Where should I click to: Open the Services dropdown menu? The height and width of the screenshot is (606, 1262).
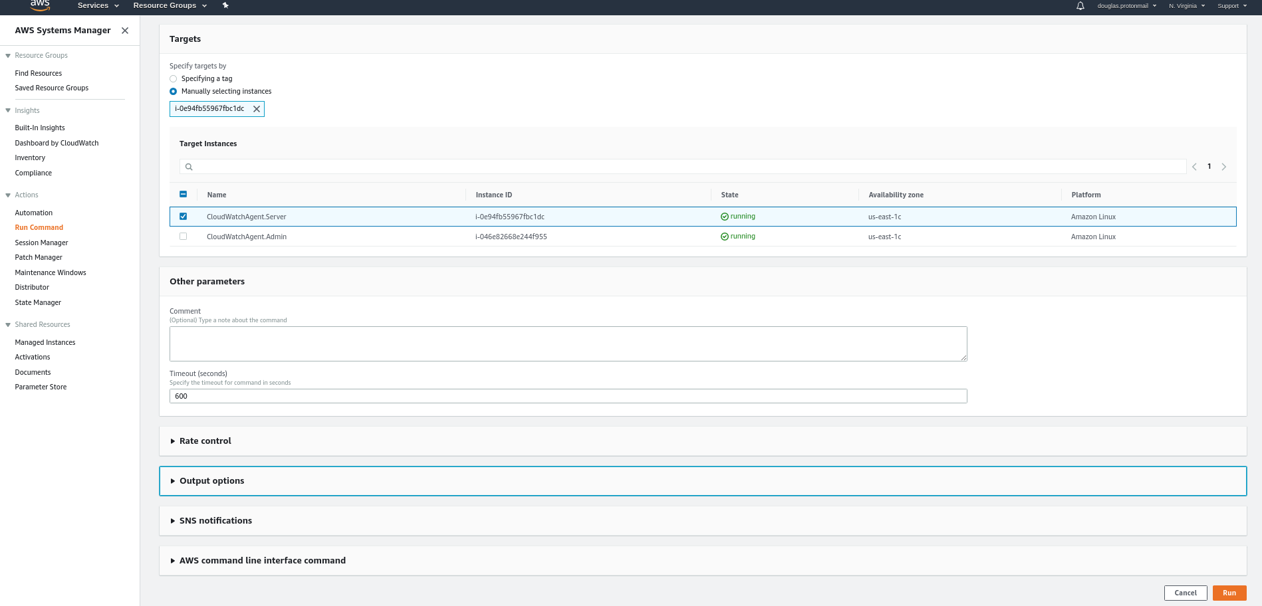tap(98, 5)
